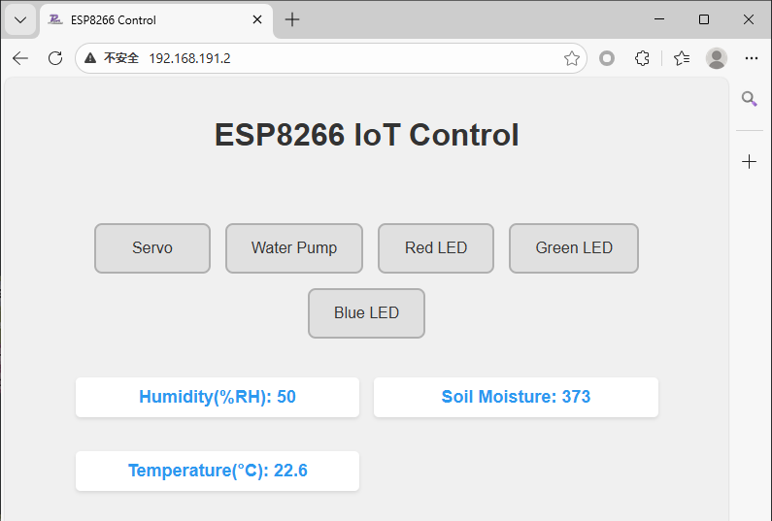Toggle the Green LED button
Image resolution: width=772 pixels, height=521 pixels.
coord(574,248)
